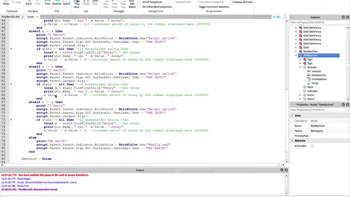Enable break On All Exceptions

(140, 2)
